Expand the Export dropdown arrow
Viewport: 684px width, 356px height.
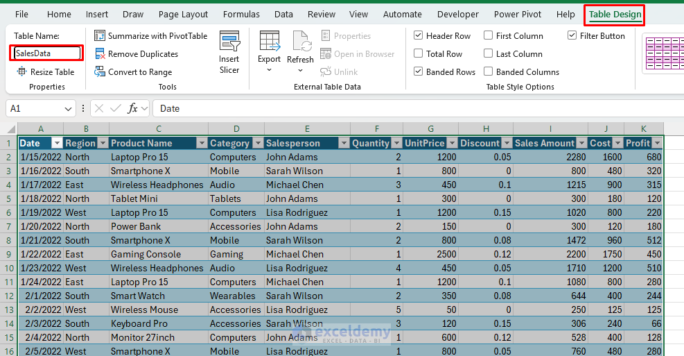(269, 70)
